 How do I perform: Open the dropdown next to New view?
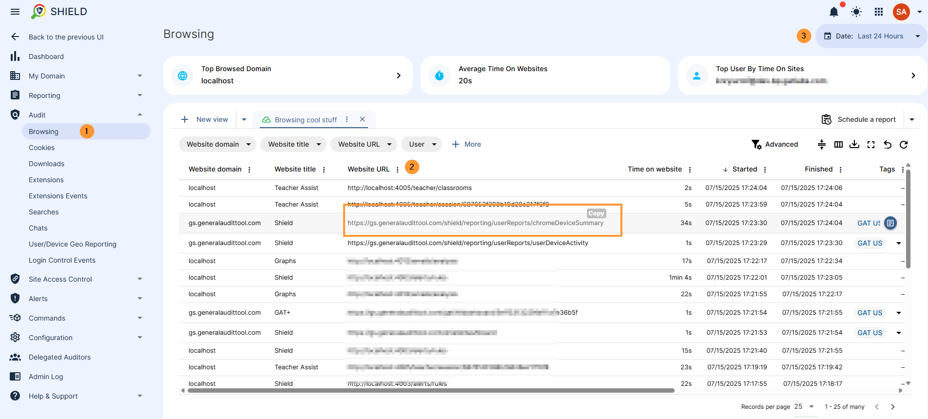[244, 119]
